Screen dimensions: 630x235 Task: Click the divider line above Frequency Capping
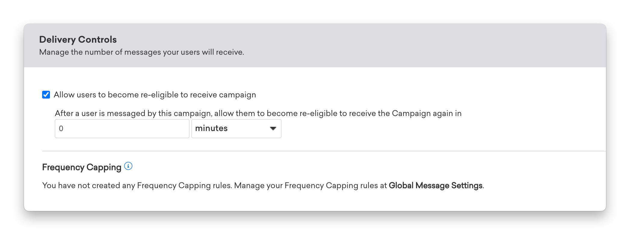324,151
